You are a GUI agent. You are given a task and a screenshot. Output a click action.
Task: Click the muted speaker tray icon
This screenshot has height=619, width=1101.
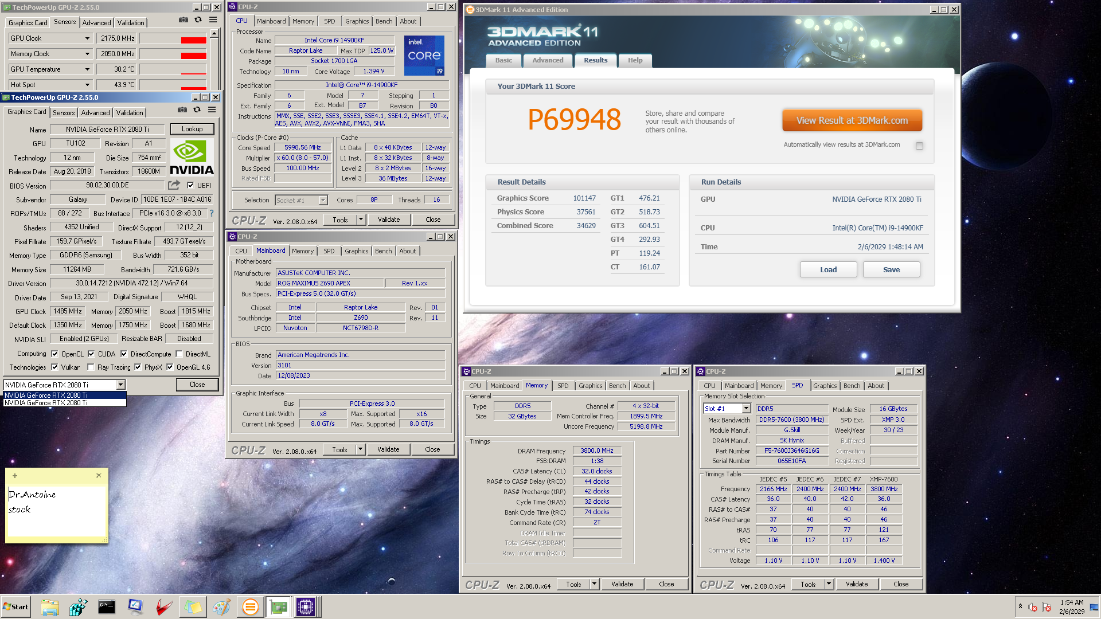1033,607
